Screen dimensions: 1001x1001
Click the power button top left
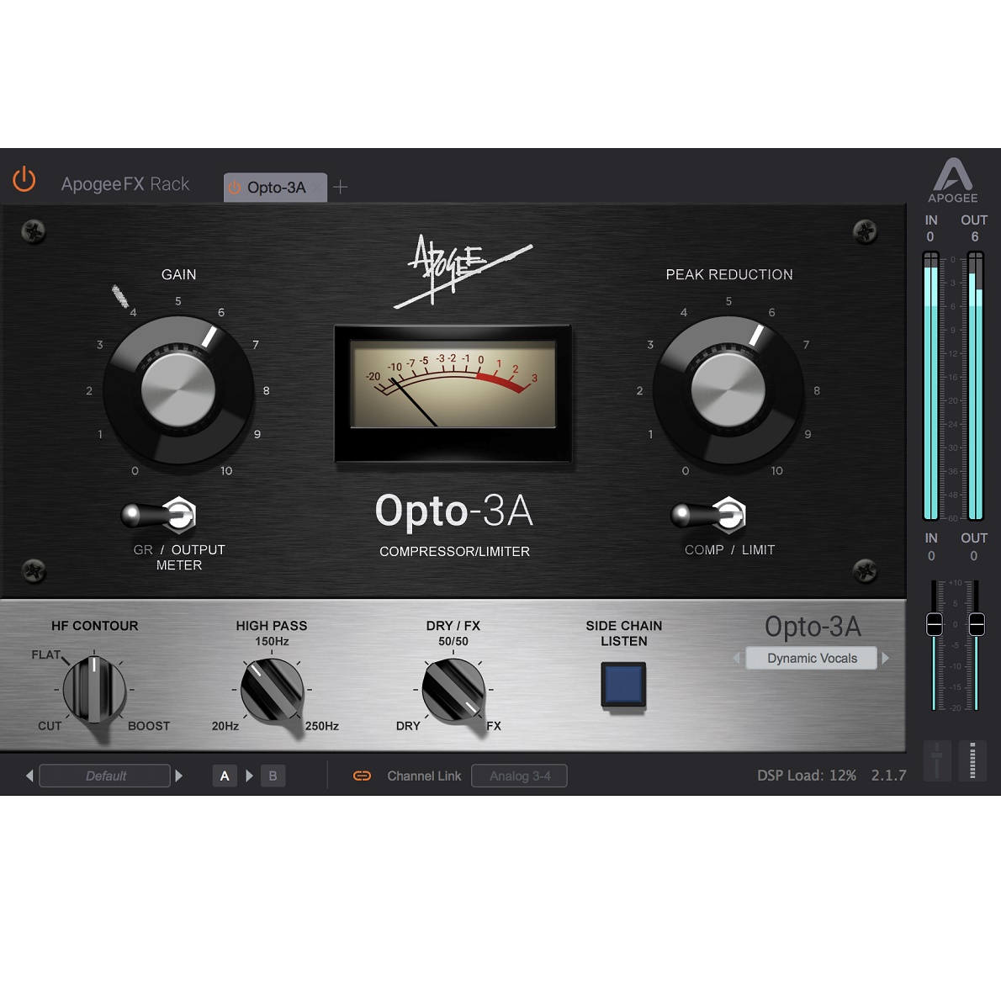click(24, 179)
